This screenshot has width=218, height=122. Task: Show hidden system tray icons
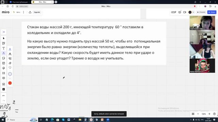pyautogui.click(x=191, y=120)
